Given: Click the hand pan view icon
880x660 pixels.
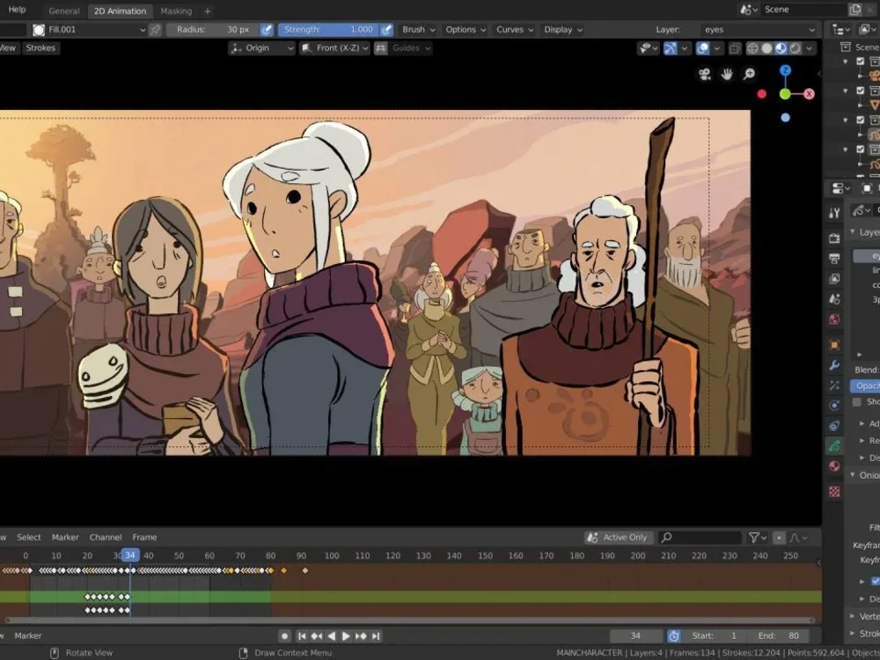Looking at the screenshot, I should click(x=727, y=74).
